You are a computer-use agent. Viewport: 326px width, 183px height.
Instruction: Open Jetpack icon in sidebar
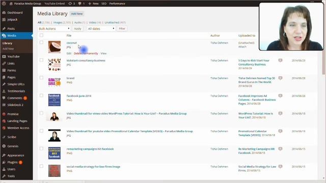[4, 19]
